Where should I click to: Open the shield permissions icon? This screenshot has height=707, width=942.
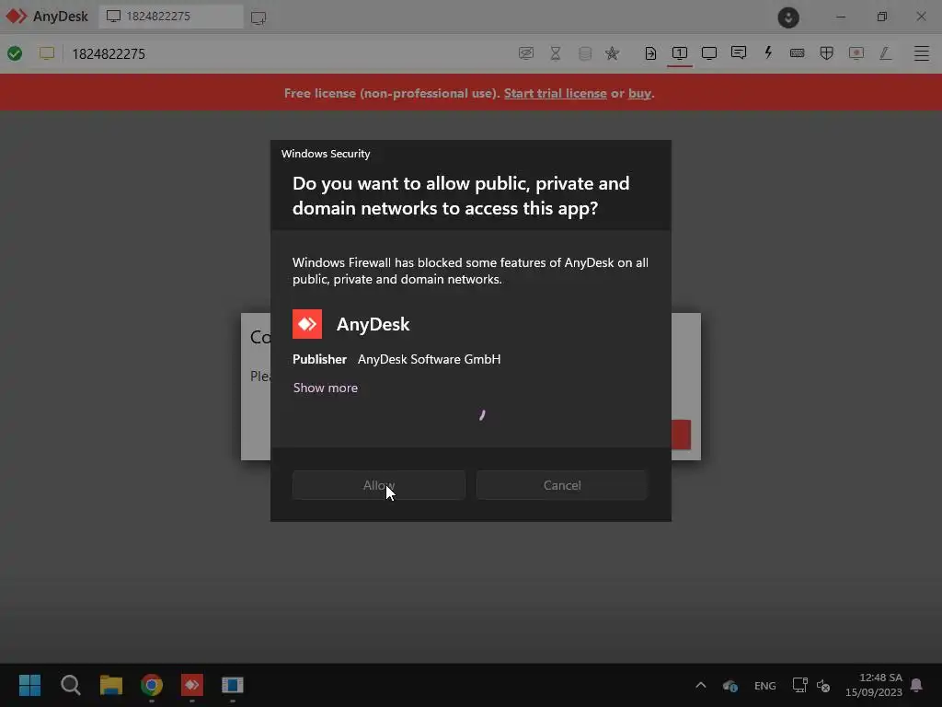coord(827,53)
